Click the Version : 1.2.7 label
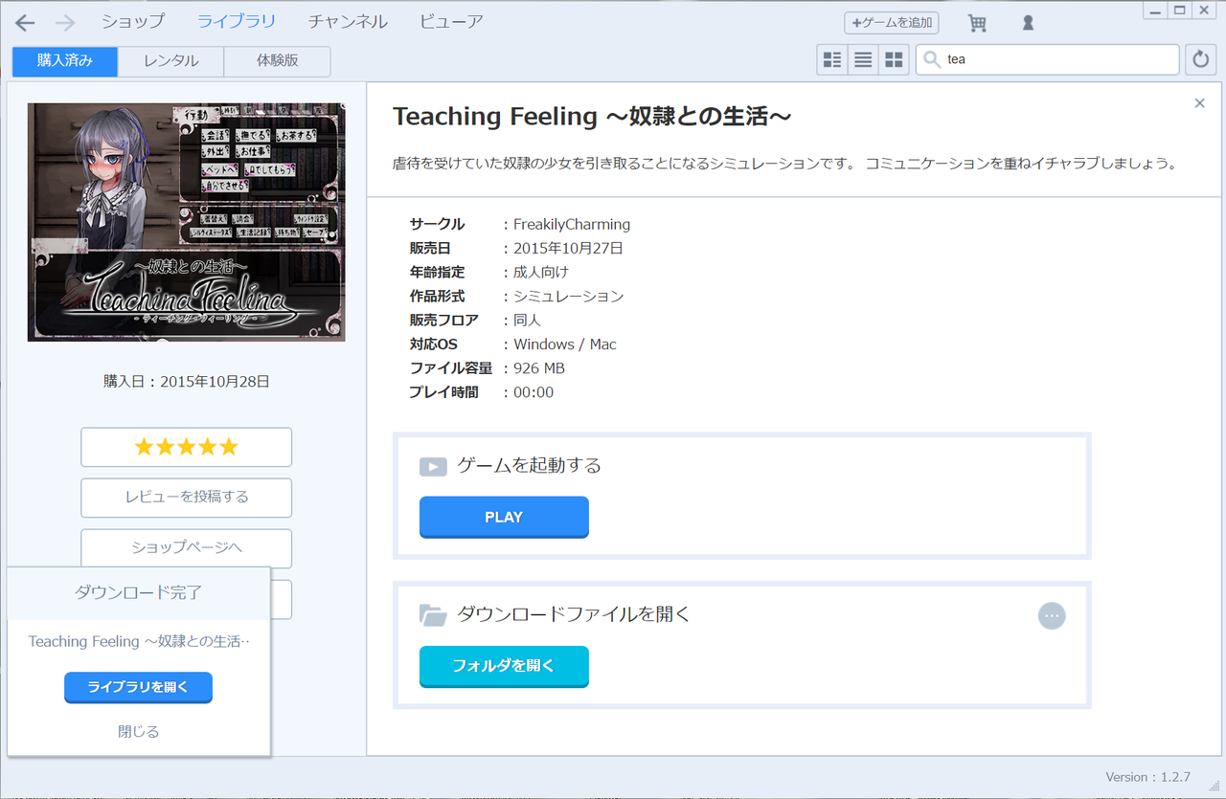Image resolution: width=1226 pixels, height=799 pixels. click(1147, 777)
